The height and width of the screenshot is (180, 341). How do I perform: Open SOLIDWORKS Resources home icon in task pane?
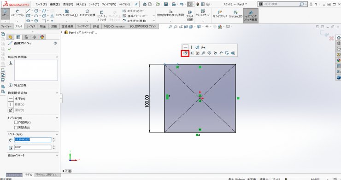click(339, 38)
